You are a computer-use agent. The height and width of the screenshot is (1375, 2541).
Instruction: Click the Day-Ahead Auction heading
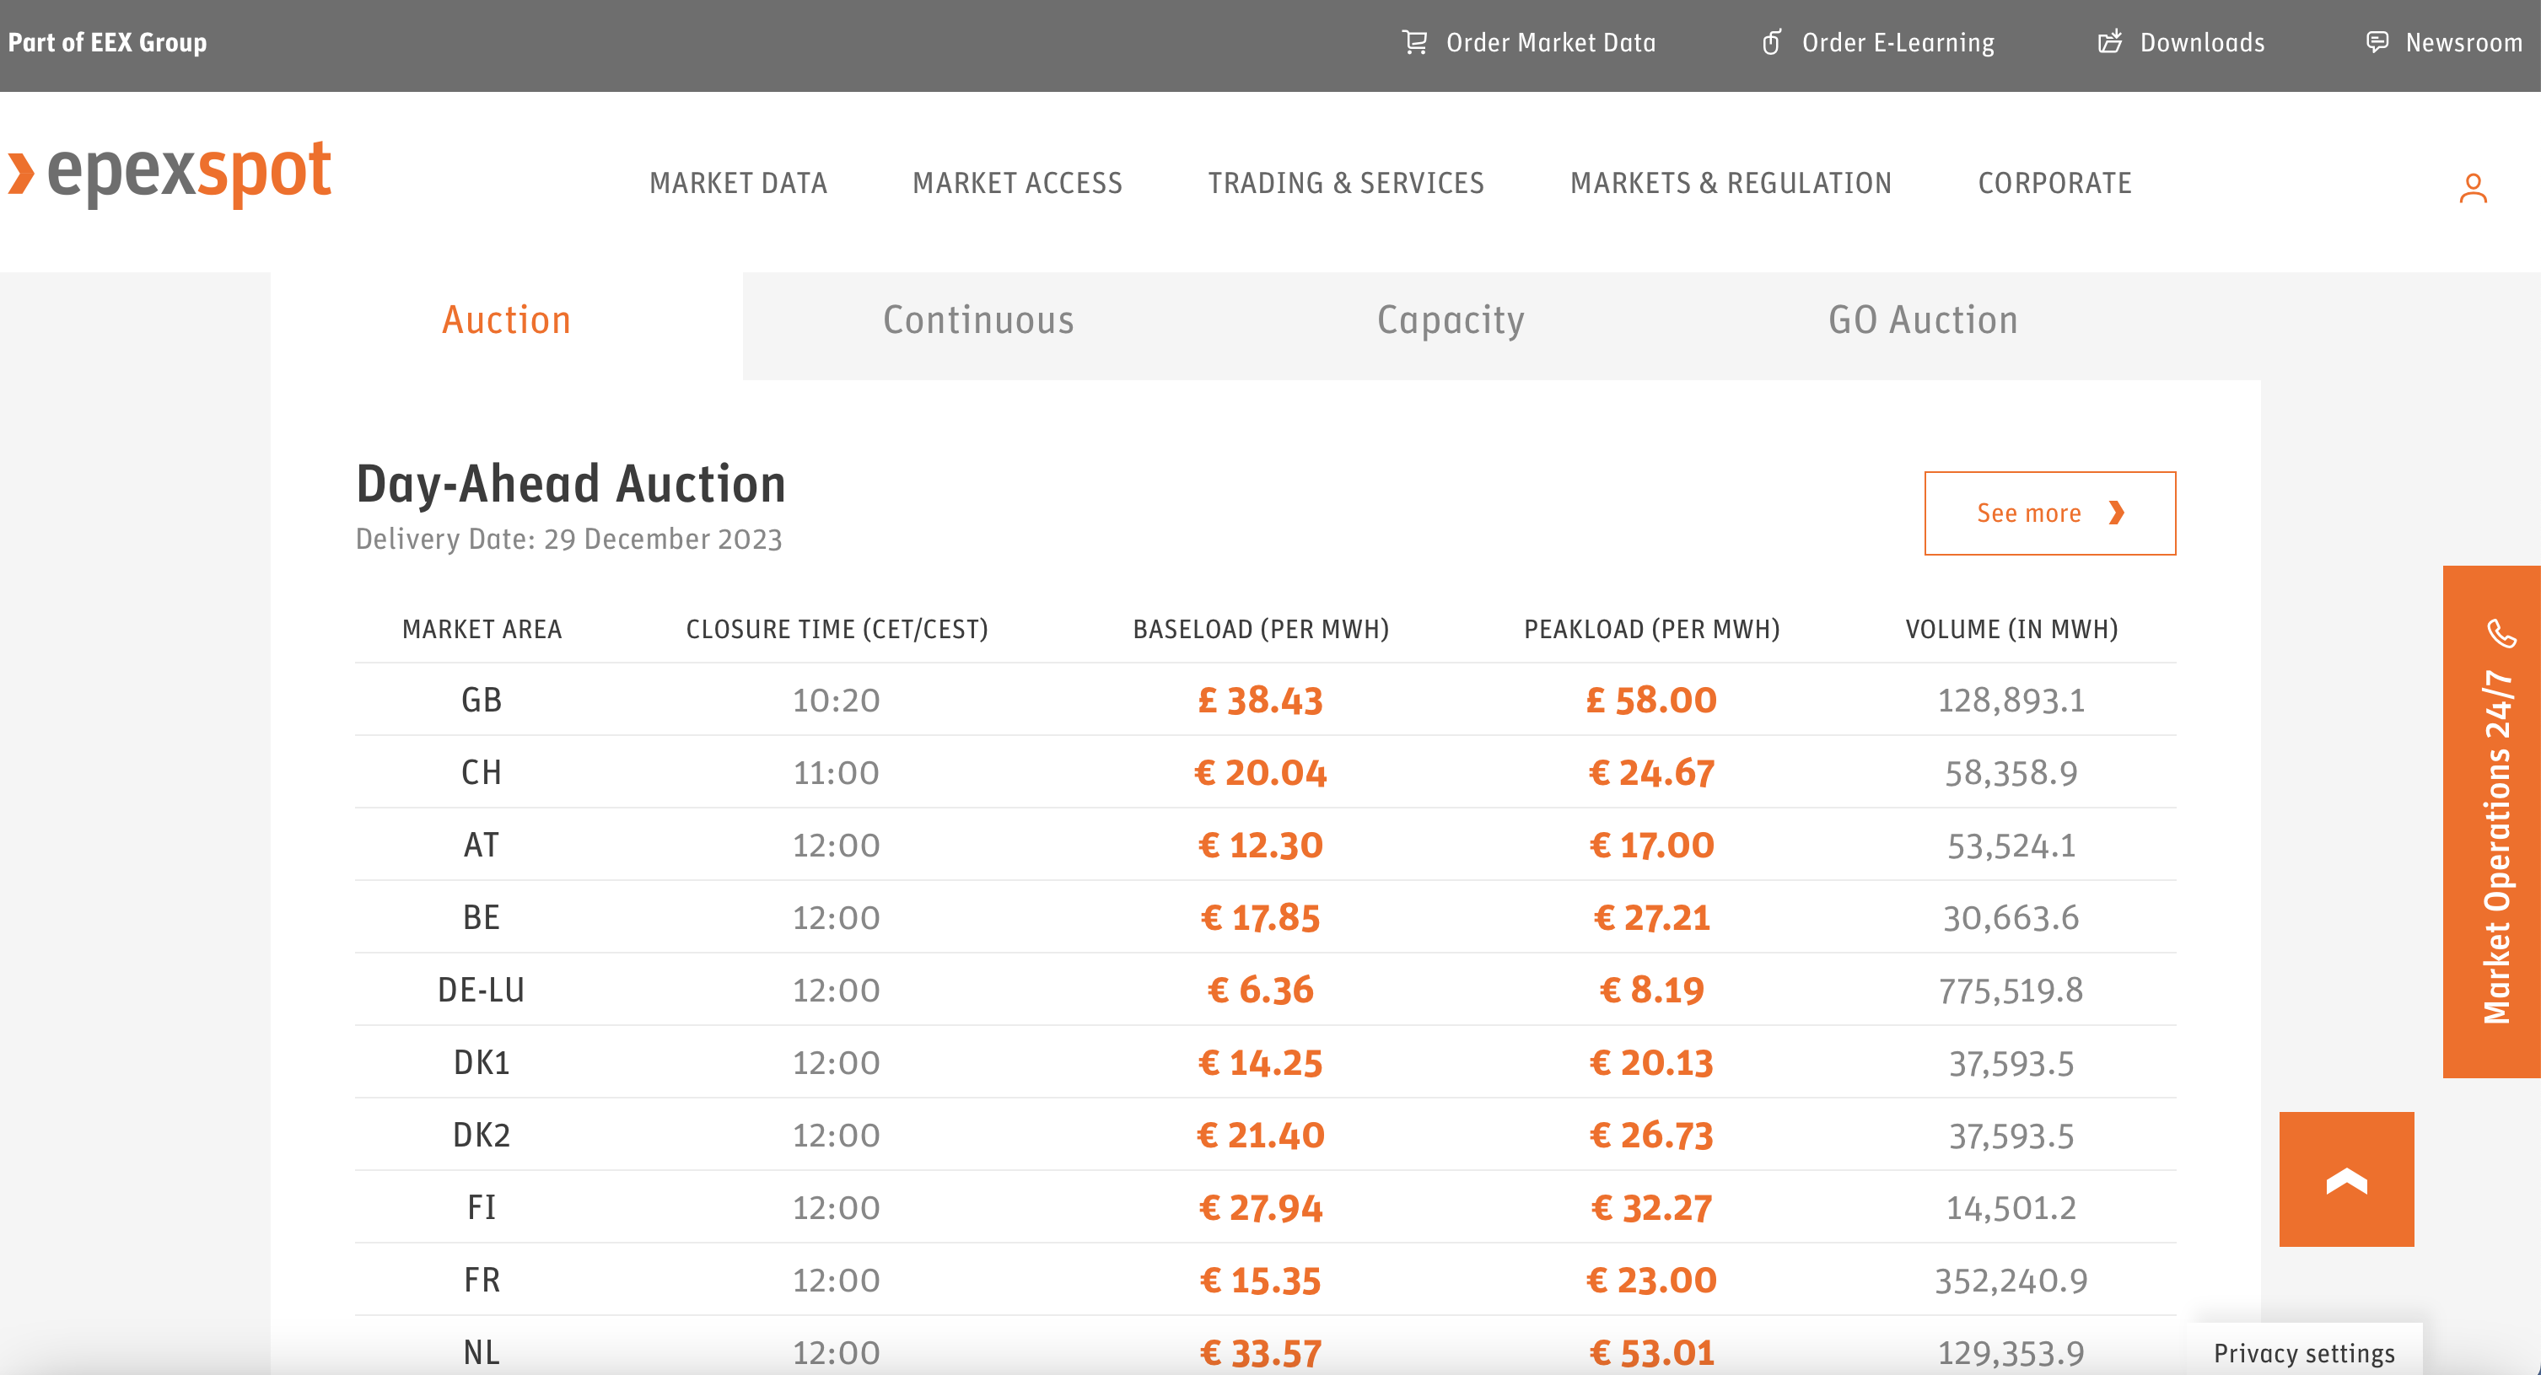[570, 484]
